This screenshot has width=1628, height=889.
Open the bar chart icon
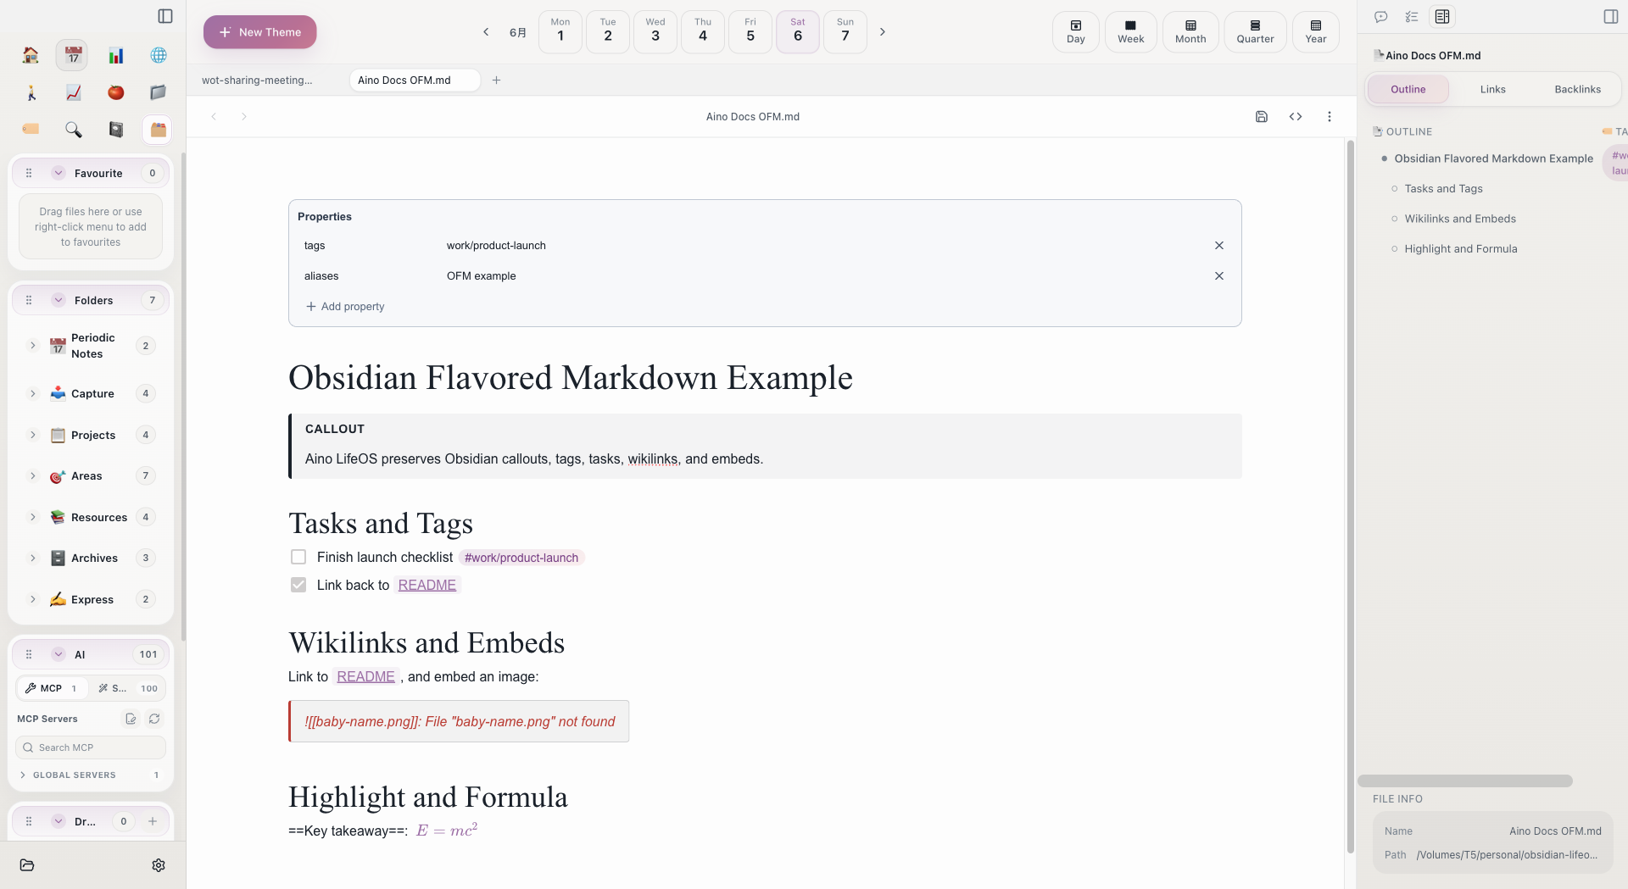pos(116,55)
